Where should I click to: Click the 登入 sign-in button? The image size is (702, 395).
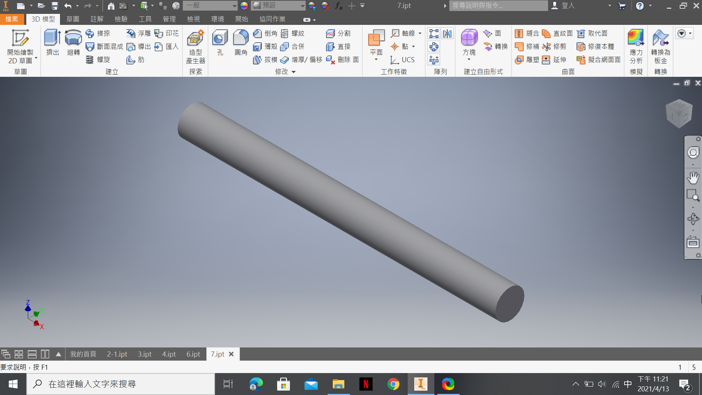tap(568, 6)
